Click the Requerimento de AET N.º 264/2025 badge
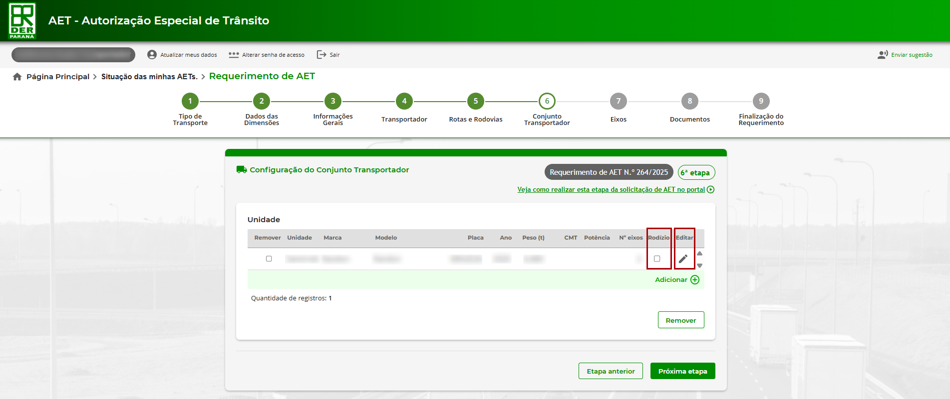Viewport: 950px width, 399px height. click(x=609, y=172)
